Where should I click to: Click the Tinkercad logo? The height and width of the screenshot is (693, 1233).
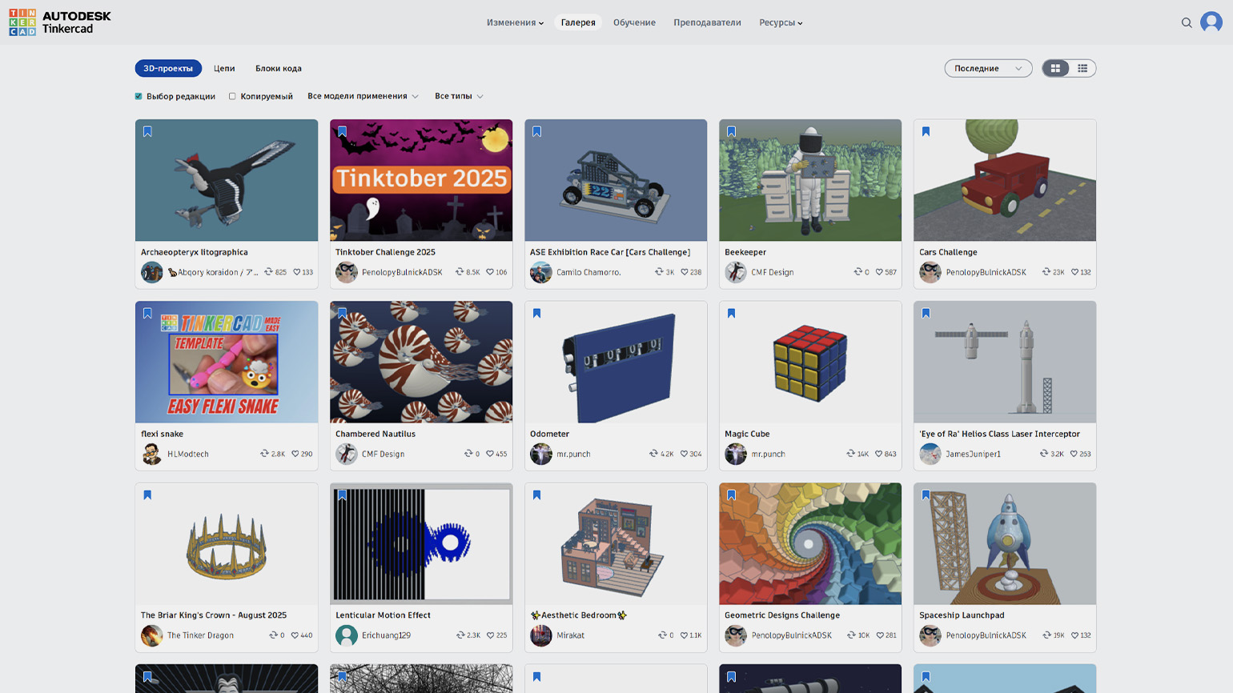pyautogui.click(x=60, y=22)
